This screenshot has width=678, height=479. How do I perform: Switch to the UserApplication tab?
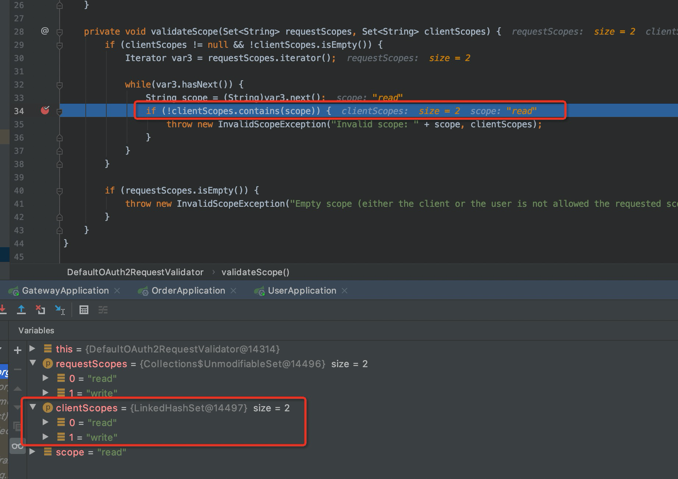tap(301, 290)
